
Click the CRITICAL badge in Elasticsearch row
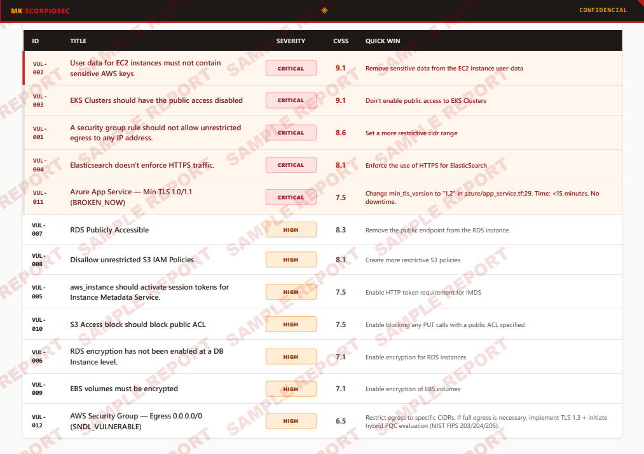[x=291, y=165]
